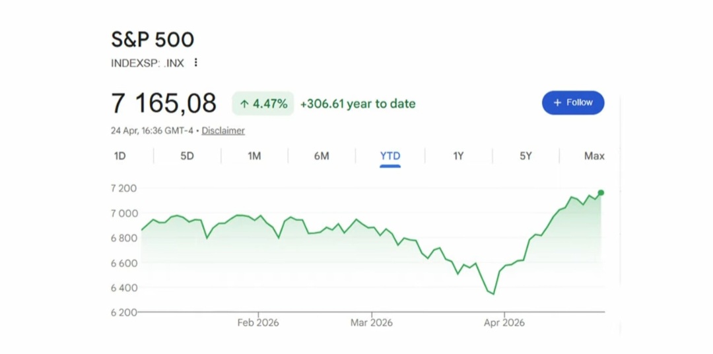Click the green up arrow in percent badge

coord(244,103)
